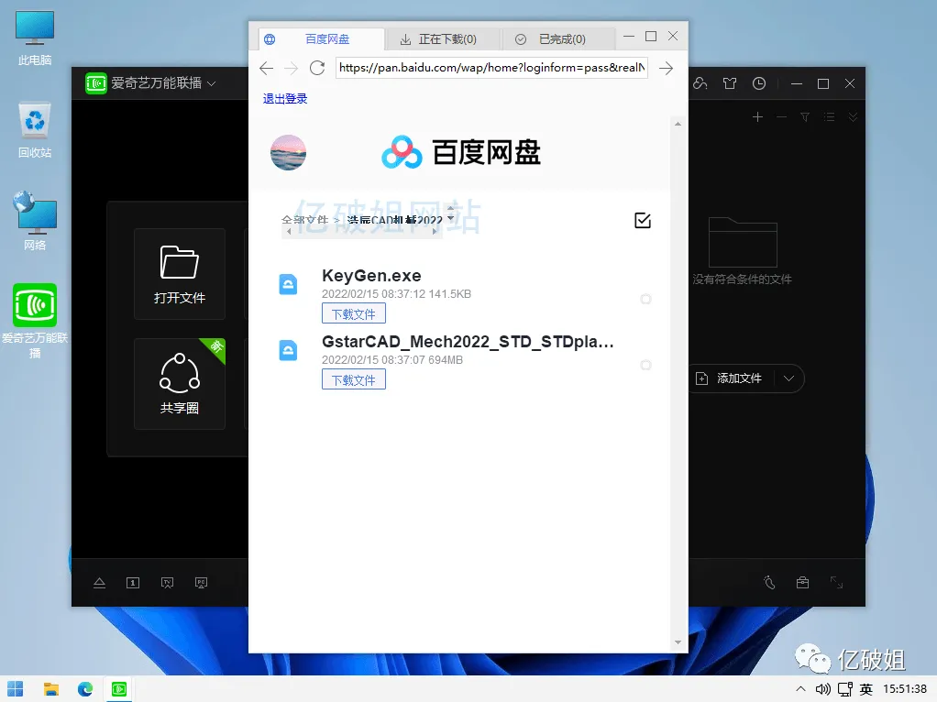Click the browser back arrow
Screen dimensions: 937x702
267,68
